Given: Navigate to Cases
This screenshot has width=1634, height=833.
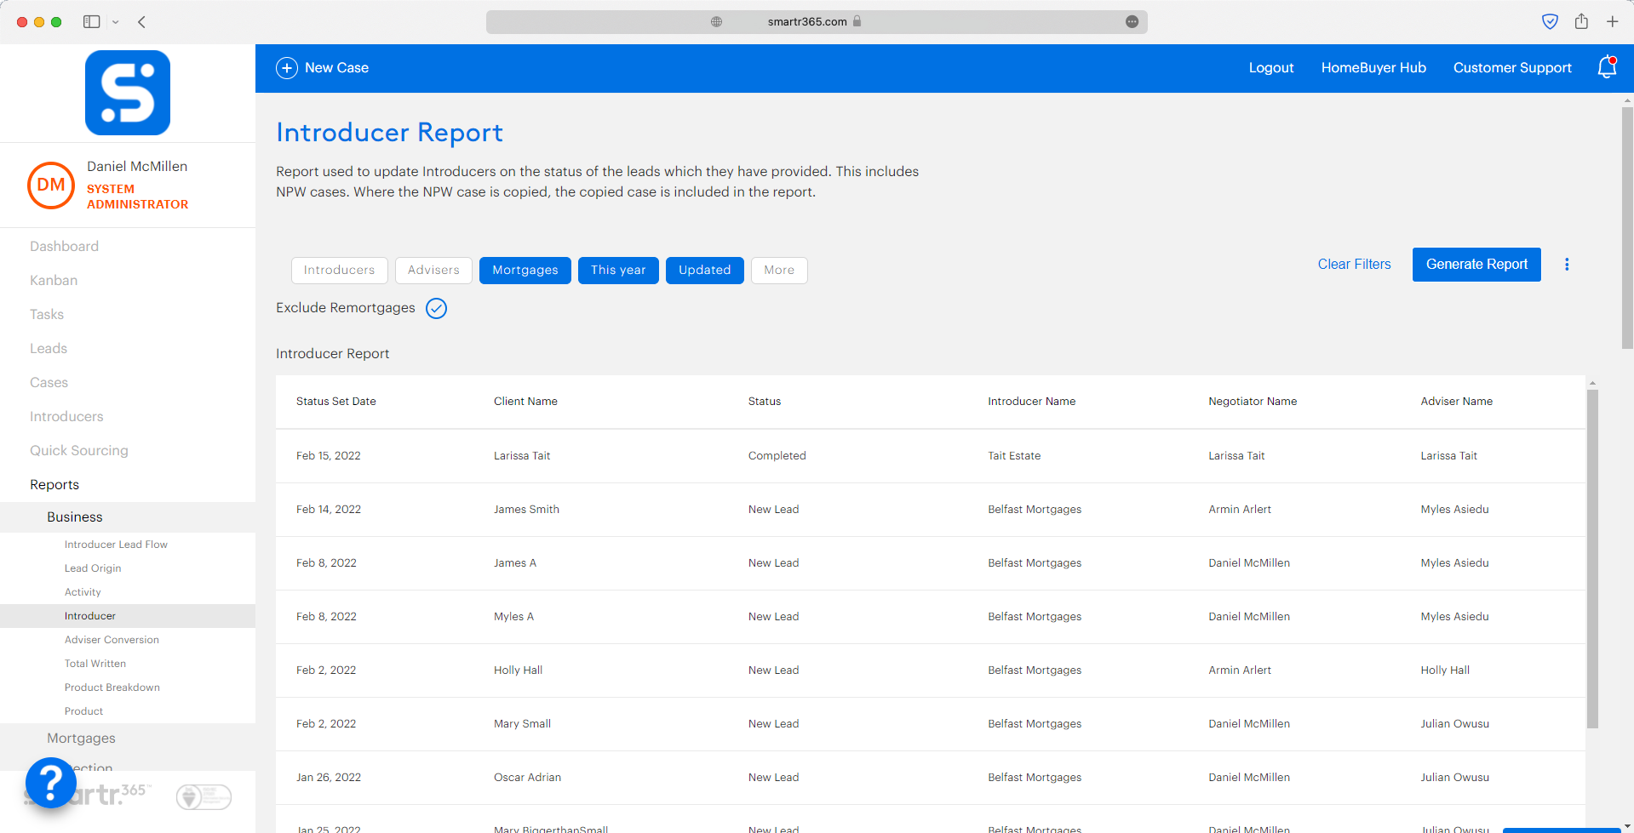Looking at the screenshot, I should 49,383.
